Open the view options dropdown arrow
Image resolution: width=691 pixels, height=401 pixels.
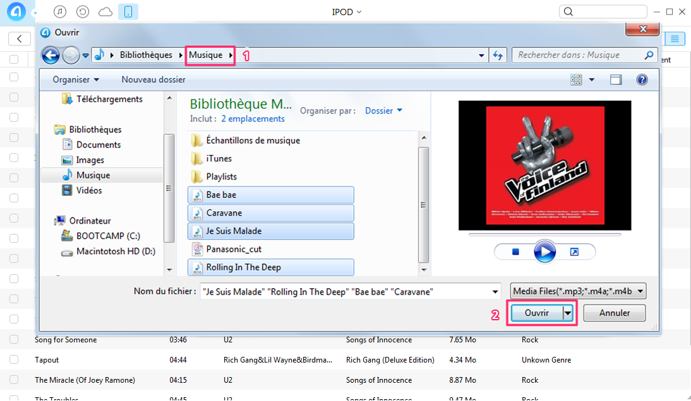[x=592, y=79]
